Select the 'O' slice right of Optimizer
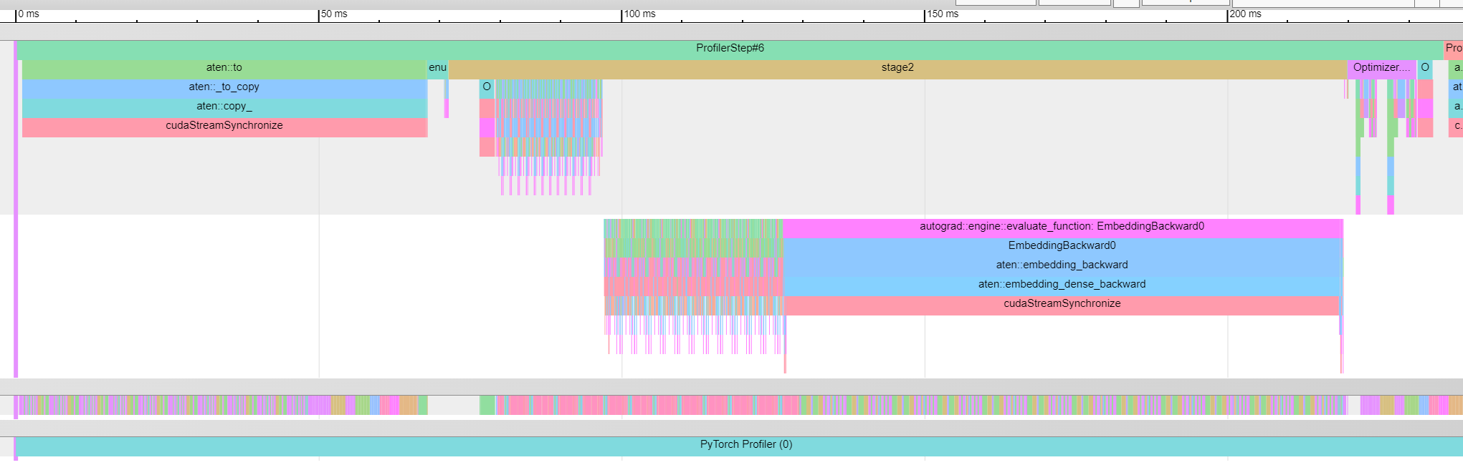This screenshot has width=1463, height=465. click(x=1425, y=68)
